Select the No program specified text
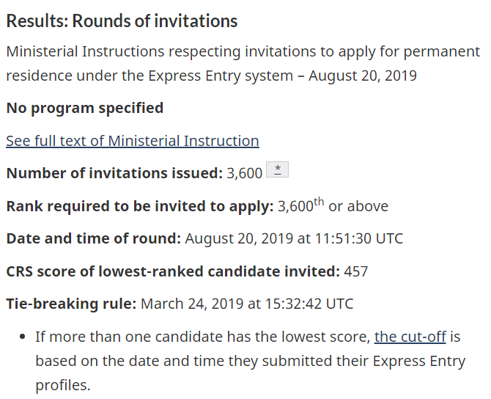The height and width of the screenshot is (399, 491). tap(85, 108)
